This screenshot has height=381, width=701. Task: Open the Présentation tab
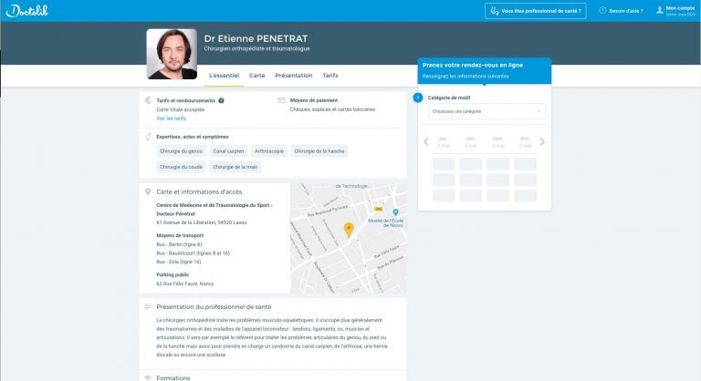[293, 75]
